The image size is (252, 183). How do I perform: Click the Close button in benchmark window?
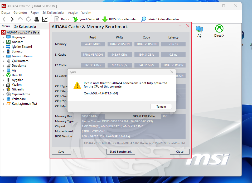(180, 152)
